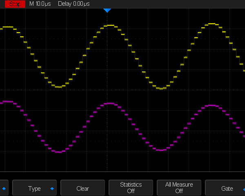Open the Gate menu softkey
The image size is (245, 196).
(x=227, y=188)
